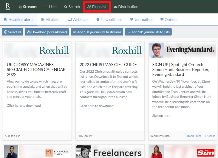Open the Streams menu item
The image size is (218, 158).
[27, 7]
